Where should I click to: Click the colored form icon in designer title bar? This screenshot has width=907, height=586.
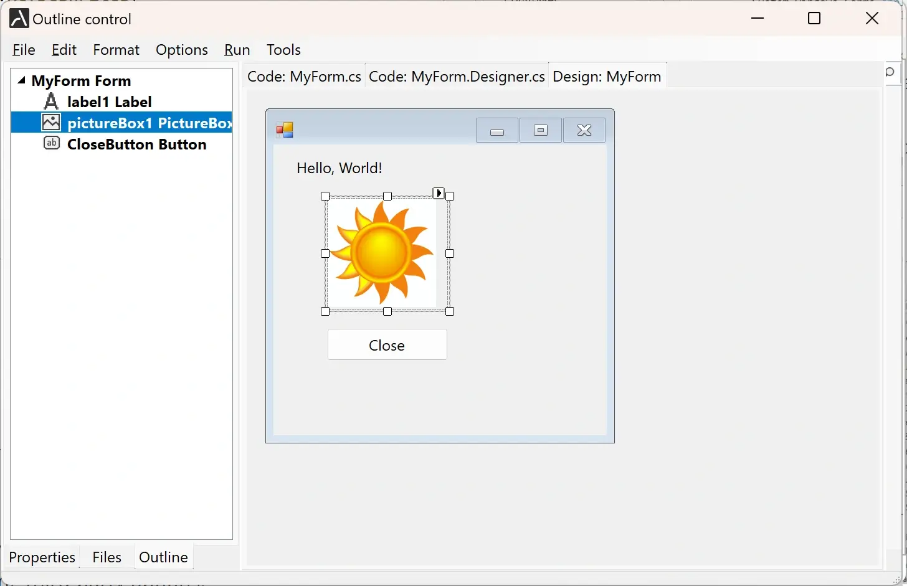[x=285, y=130]
